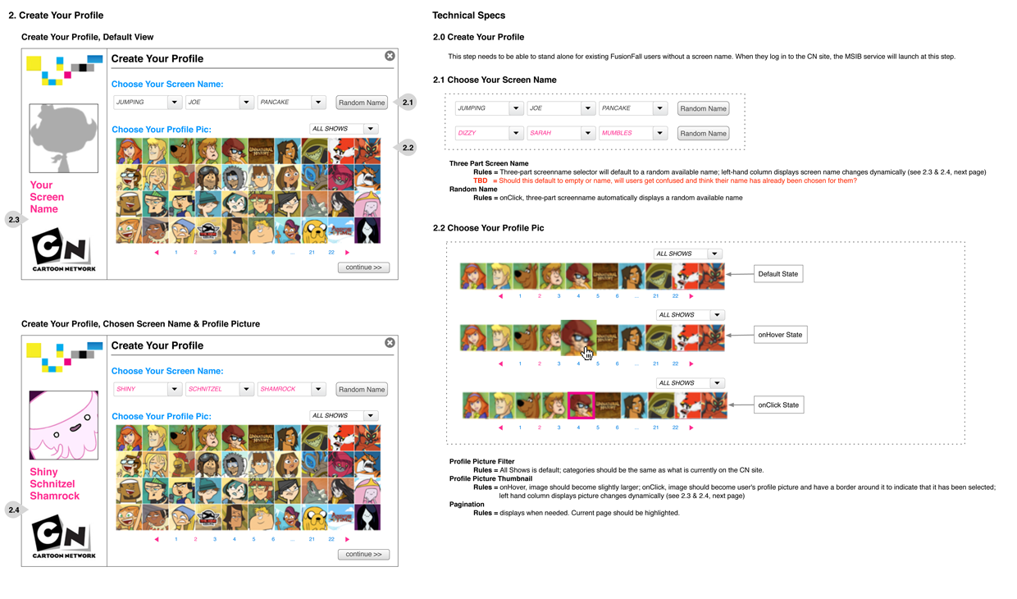Choose Marceline's picture in the Default View grid
Screen dimensions: 1017x599
(x=367, y=231)
